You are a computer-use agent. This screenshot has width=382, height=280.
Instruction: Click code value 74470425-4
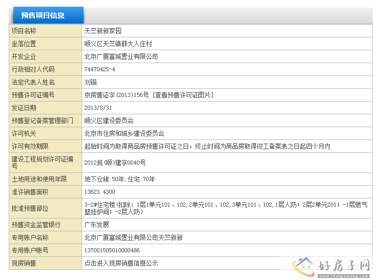click(x=99, y=69)
